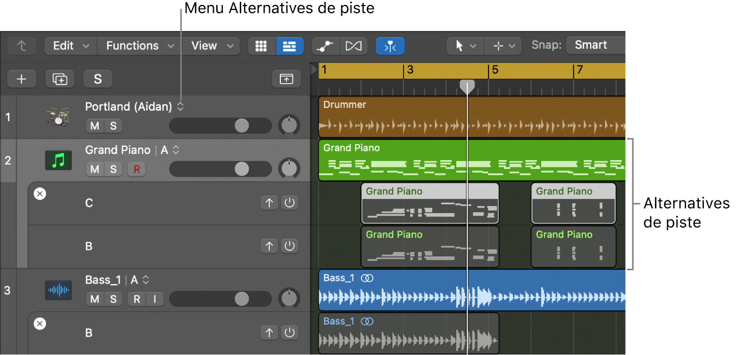The width and height of the screenshot is (741, 355).
Task: Click bar 7 in the ruler
Action: tap(580, 70)
